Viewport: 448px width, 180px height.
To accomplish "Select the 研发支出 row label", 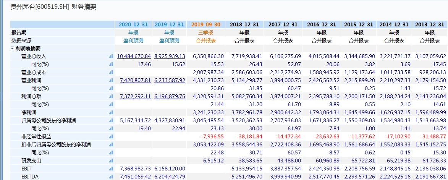I will click(31, 161).
